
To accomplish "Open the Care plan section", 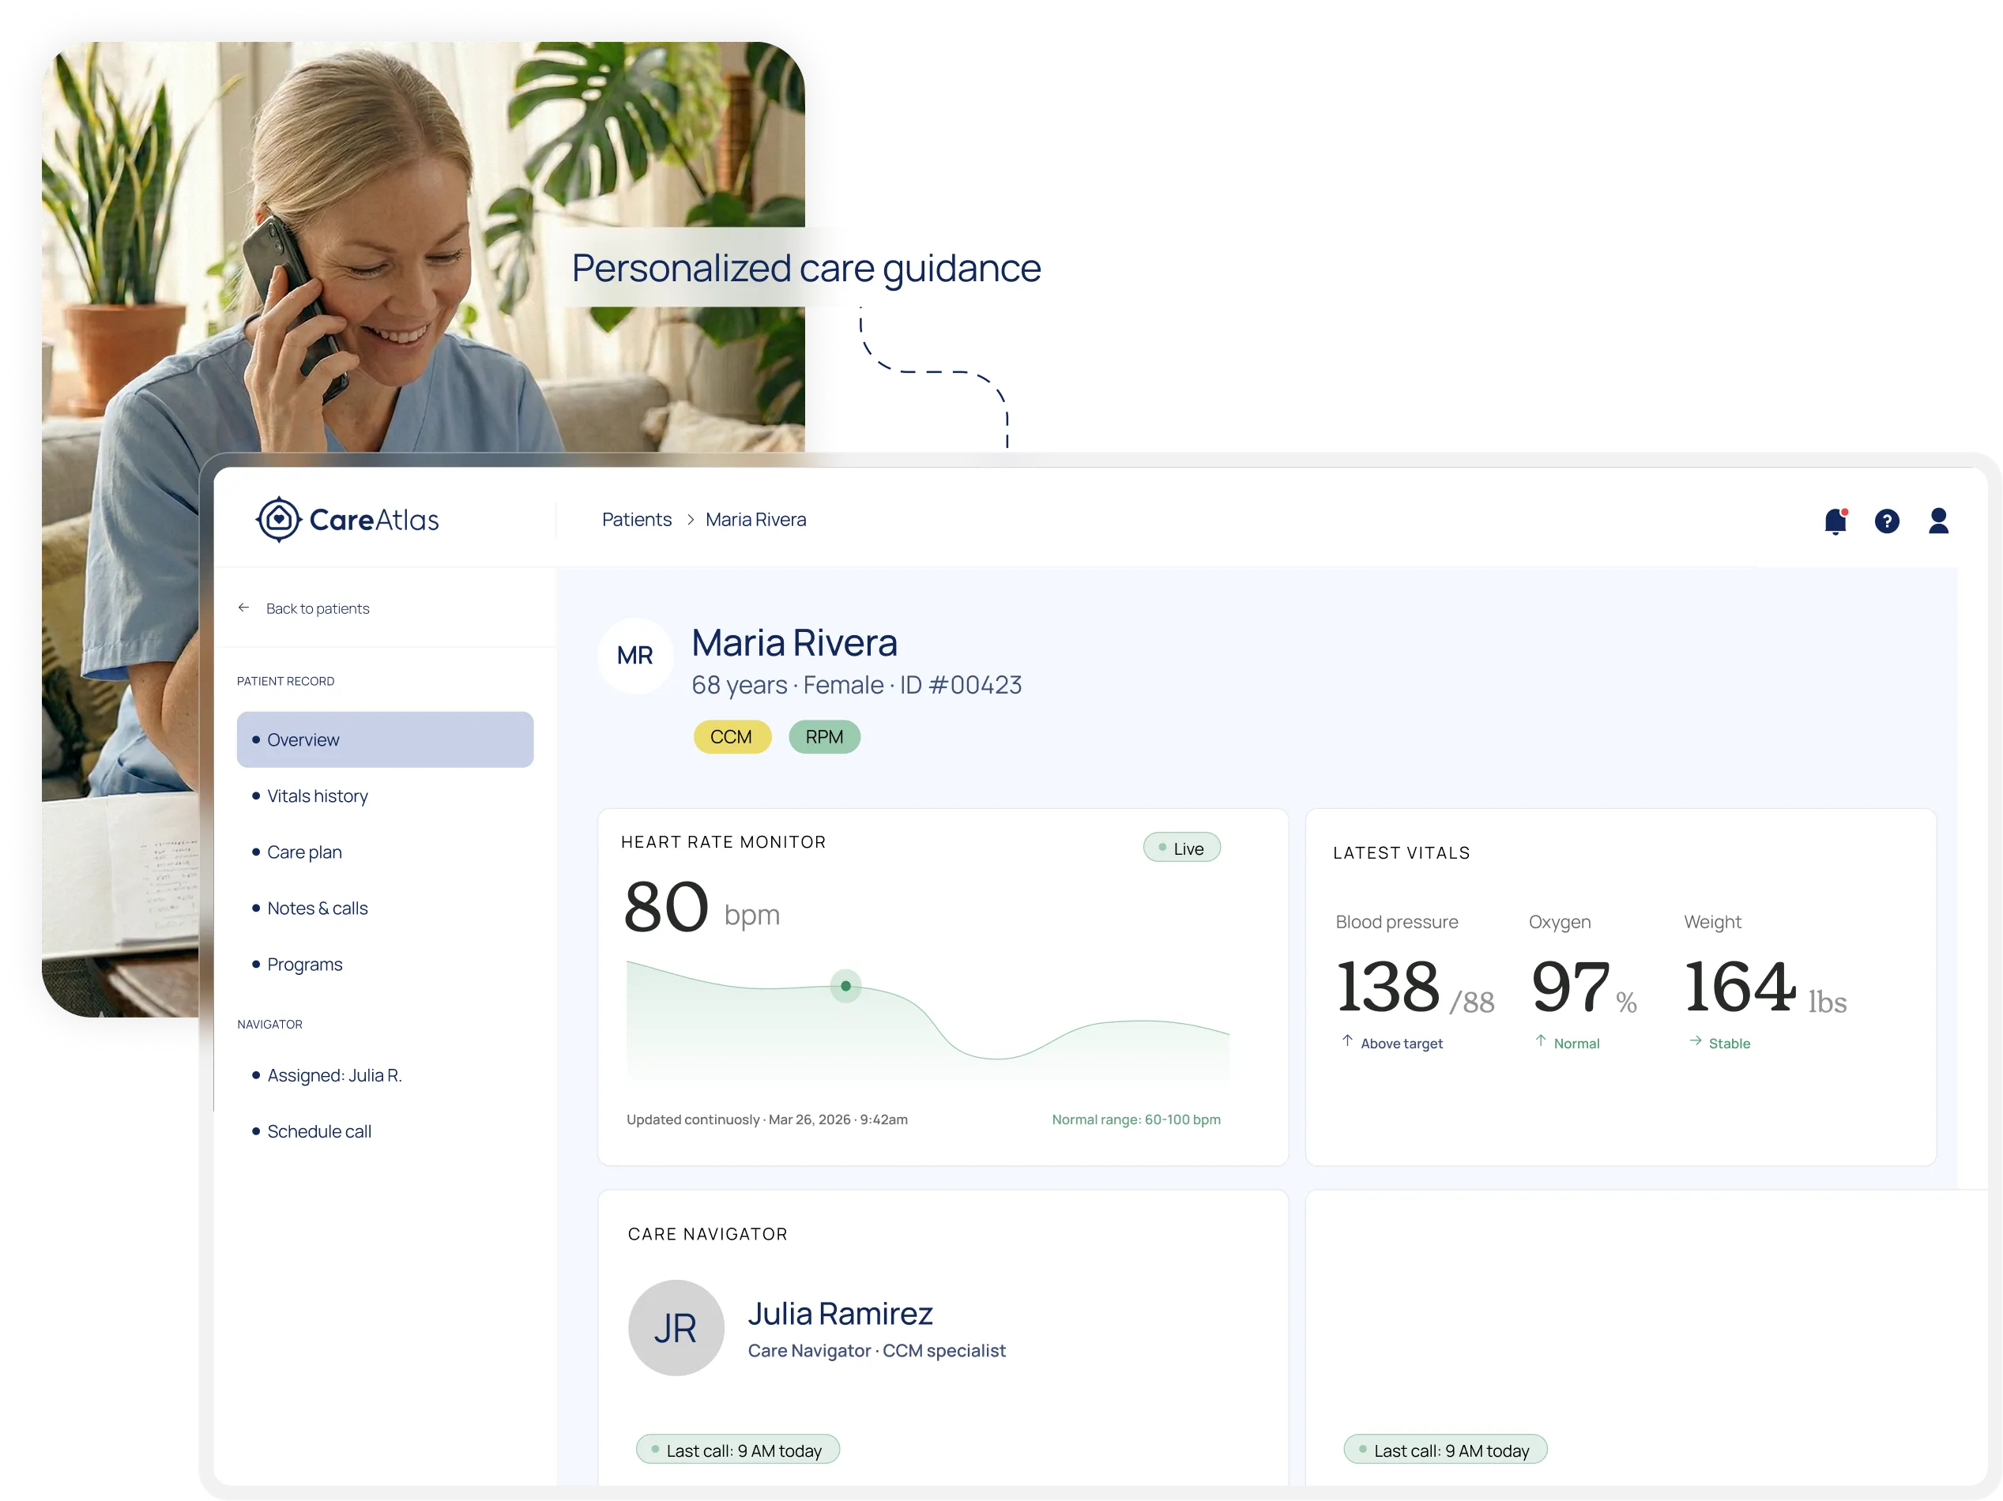I will click(304, 852).
